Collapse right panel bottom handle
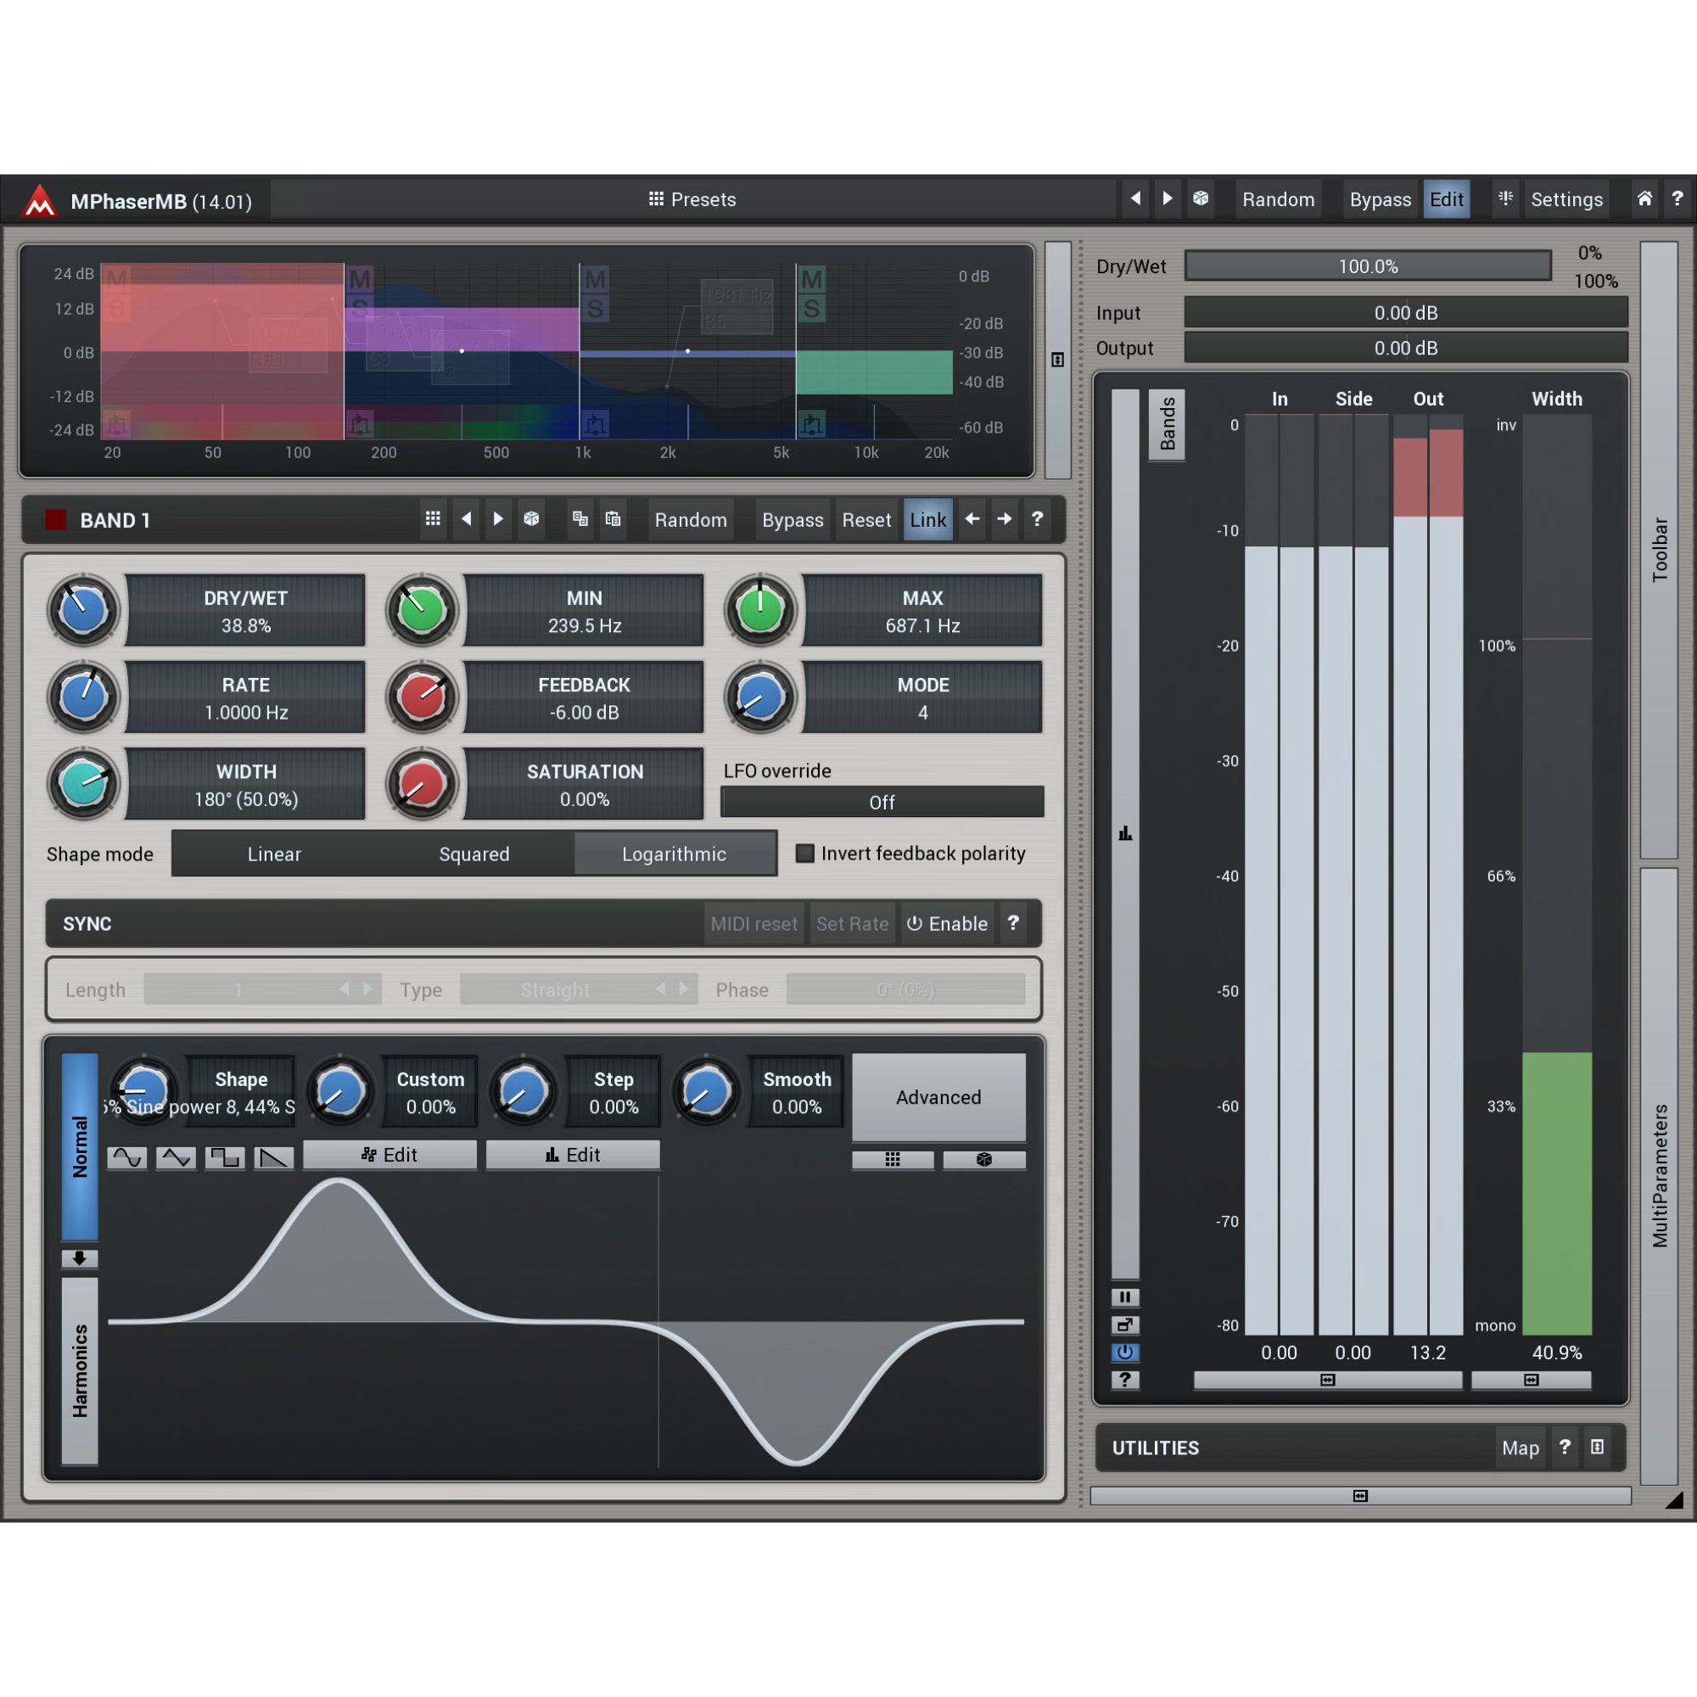Viewport: 1697px width, 1697px height. 1359,1496
